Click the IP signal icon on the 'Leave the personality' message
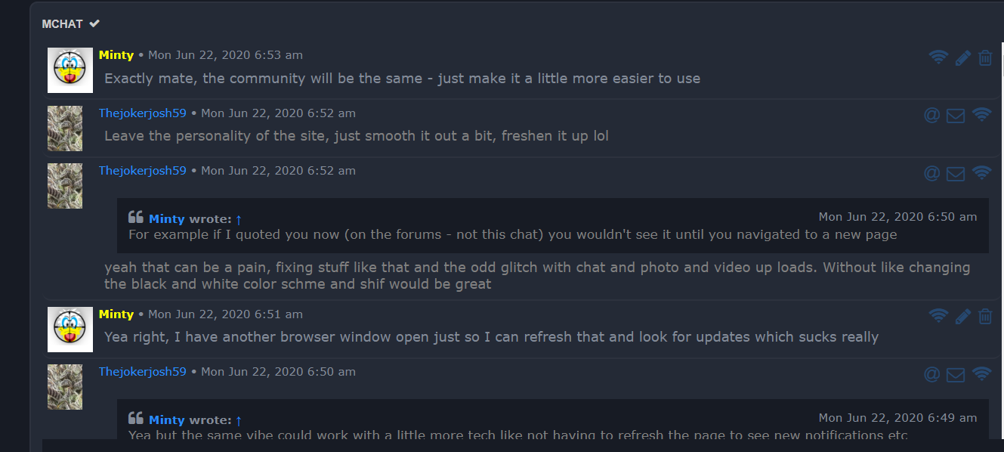 click(x=981, y=115)
